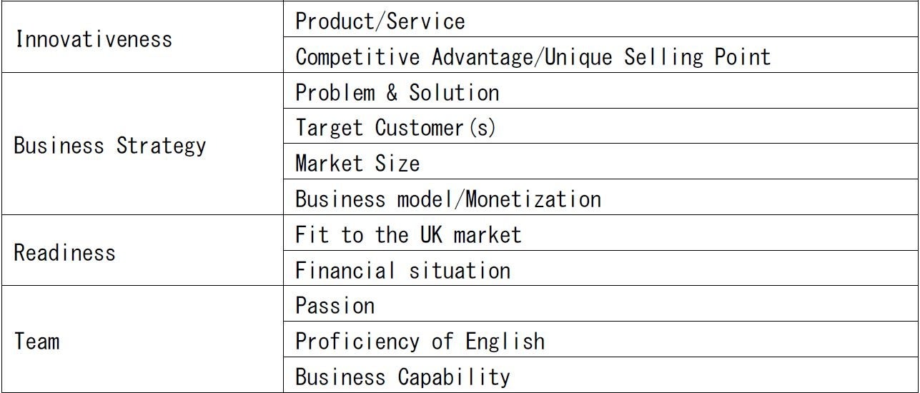Select the Business model/Monetization cell
This screenshot has height=393, width=920.
[x=447, y=199]
